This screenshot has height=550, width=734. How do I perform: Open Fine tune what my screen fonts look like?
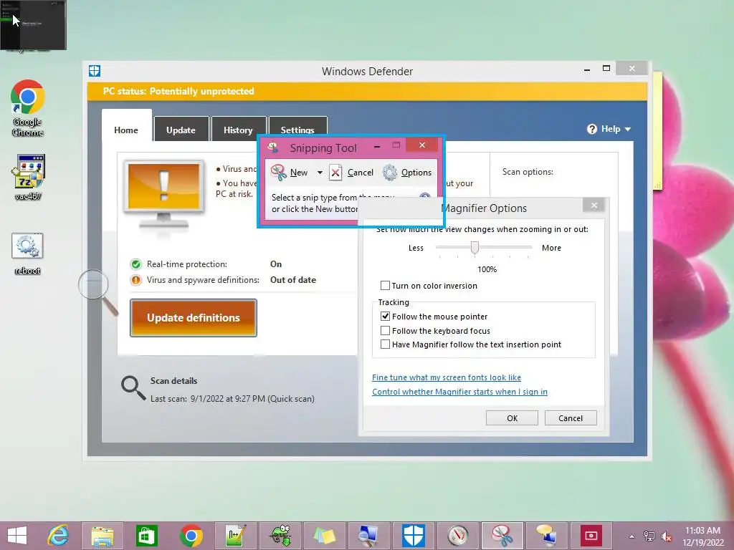click(x=447, y=377)
